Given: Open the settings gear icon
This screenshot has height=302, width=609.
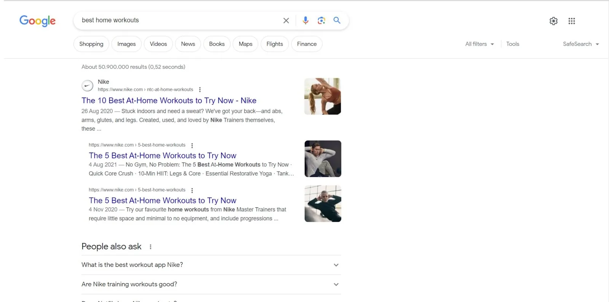Looking at the screenshot, I should pos(553,21).
